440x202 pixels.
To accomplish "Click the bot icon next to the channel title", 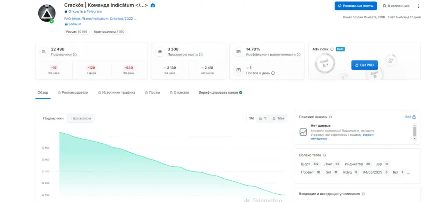I will [153, 5].
